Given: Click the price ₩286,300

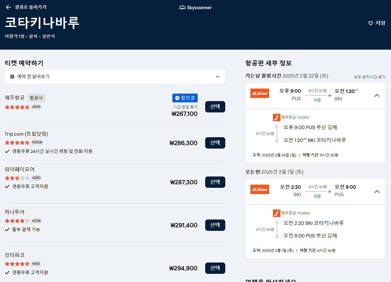Looking at the screenshot, I should coord(184,143).
